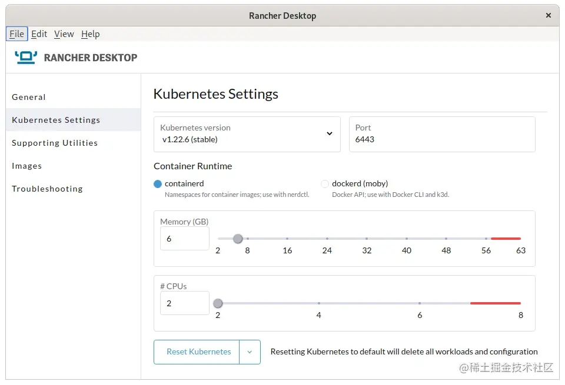Click the Memory (GB) value field
This screenshot has height=385, width=565.
click(184, 239)
